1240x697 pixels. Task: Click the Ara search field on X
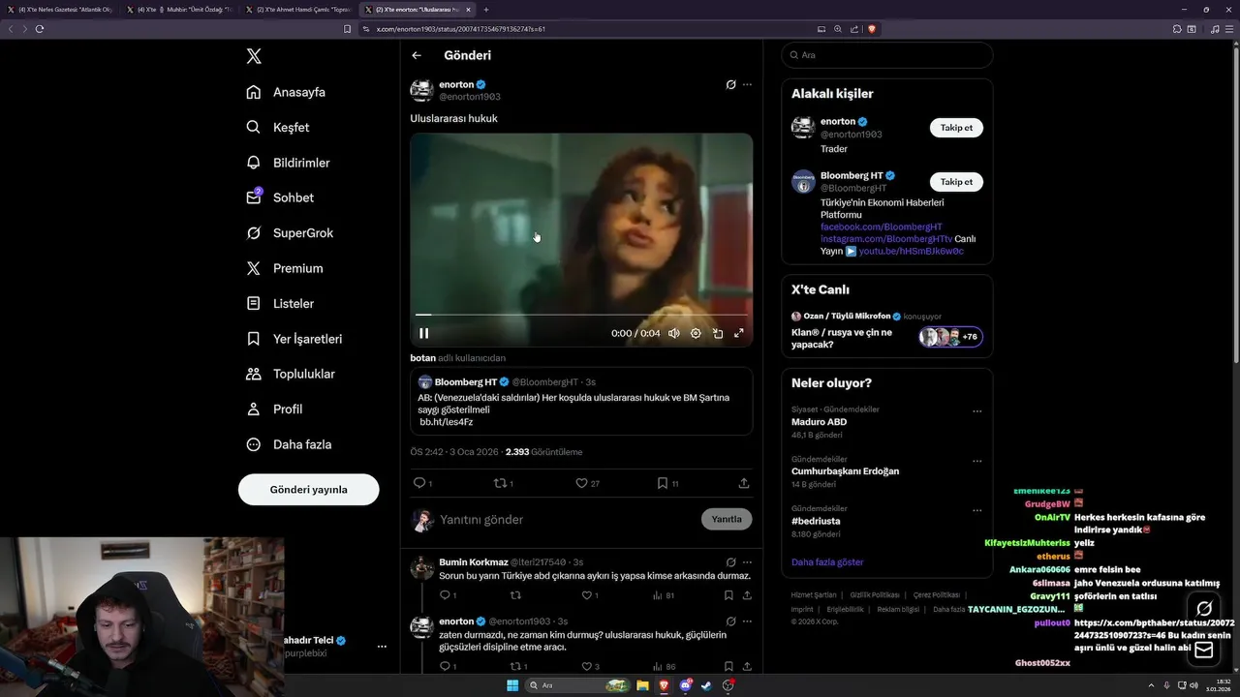[886, 55]
